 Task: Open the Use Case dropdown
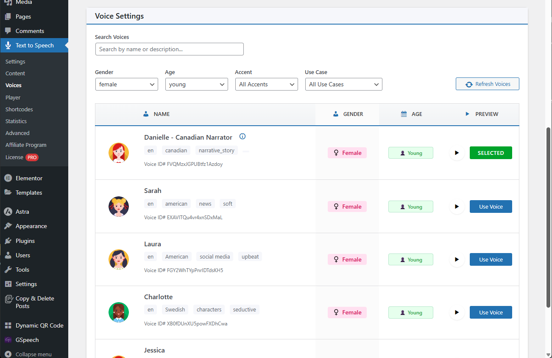344,84
